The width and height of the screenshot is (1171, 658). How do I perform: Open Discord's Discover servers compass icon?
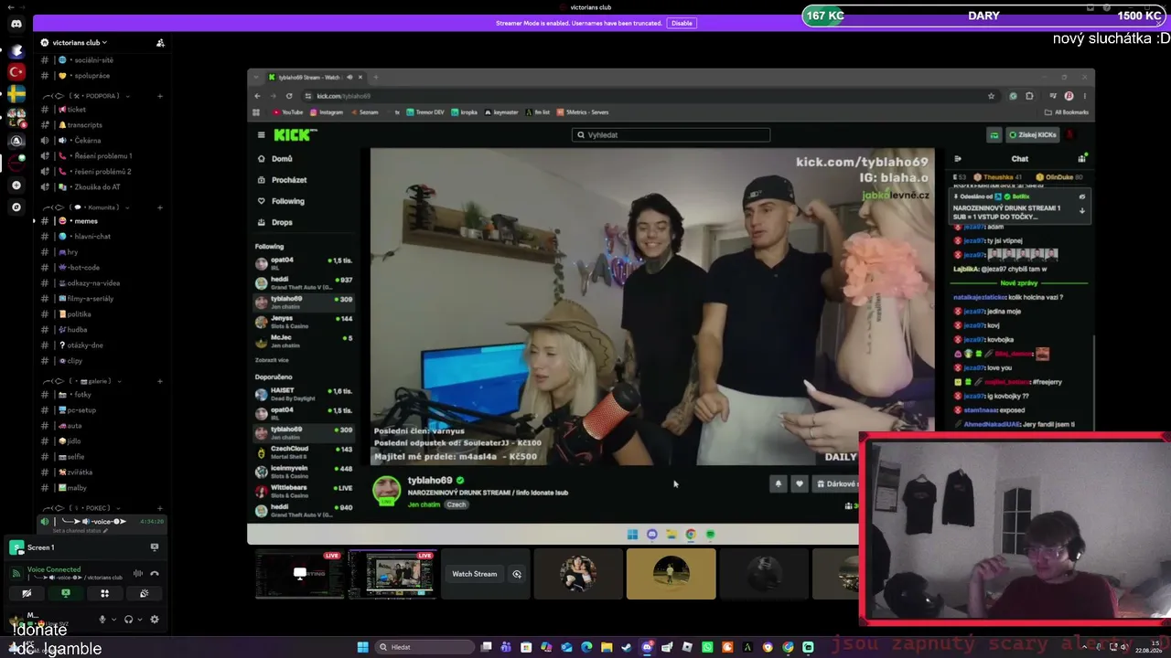16,207
